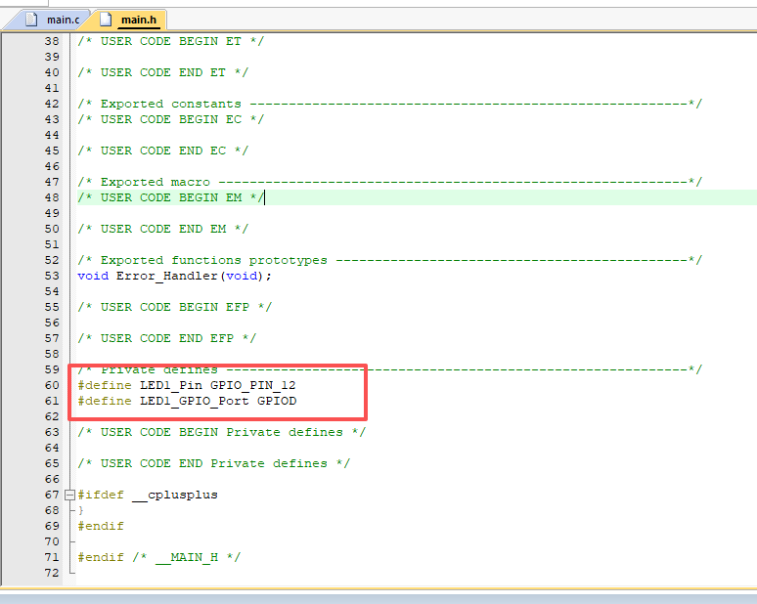Click the USER CODE END Private defines comment
Screen dimensions: 757x604
tap(213, 463)
